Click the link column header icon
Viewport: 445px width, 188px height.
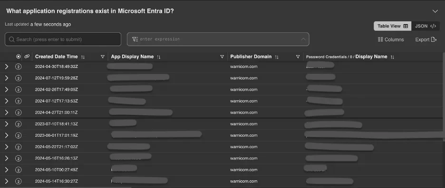[27, 56]
